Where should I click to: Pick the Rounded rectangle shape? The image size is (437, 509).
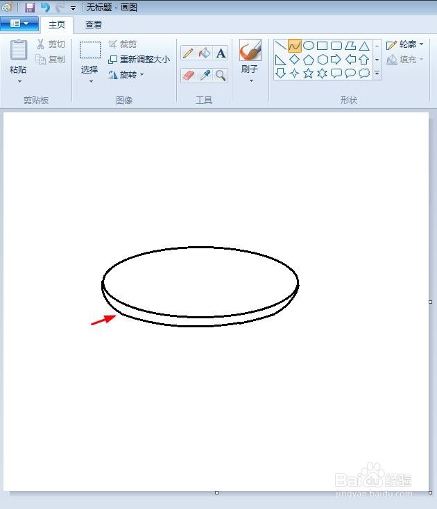pos(336,46)
